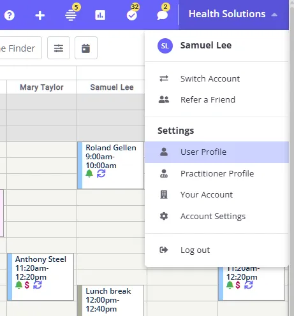The image size is (294, 316).
Task: Open the reports bar chart icon
Action: (100, 15)
